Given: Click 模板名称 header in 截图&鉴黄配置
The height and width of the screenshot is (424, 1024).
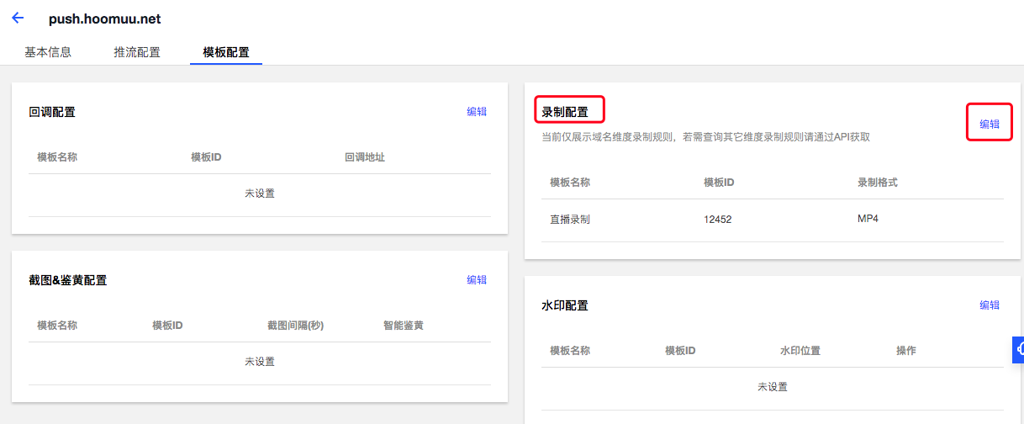Looking at the screenshot, I should coord(57,325).
